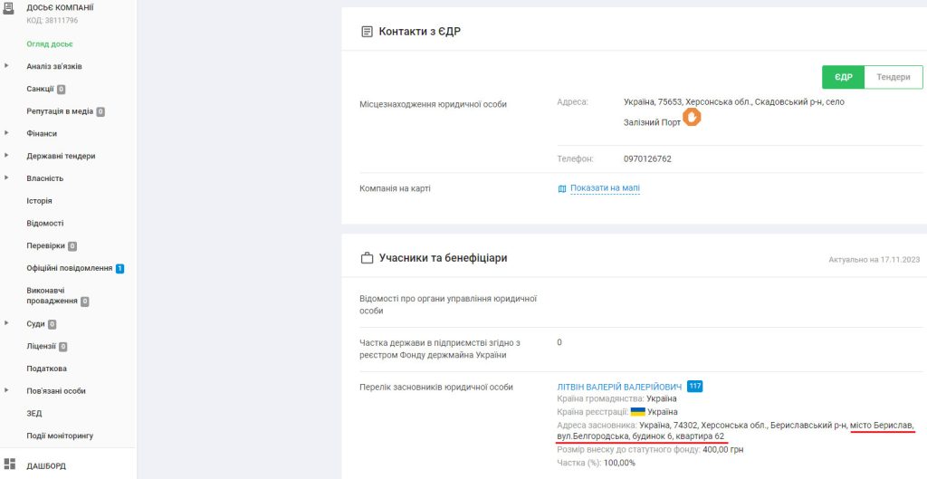Click the Показати на мапі link
The image size is (927, 479).
[605, 188]
